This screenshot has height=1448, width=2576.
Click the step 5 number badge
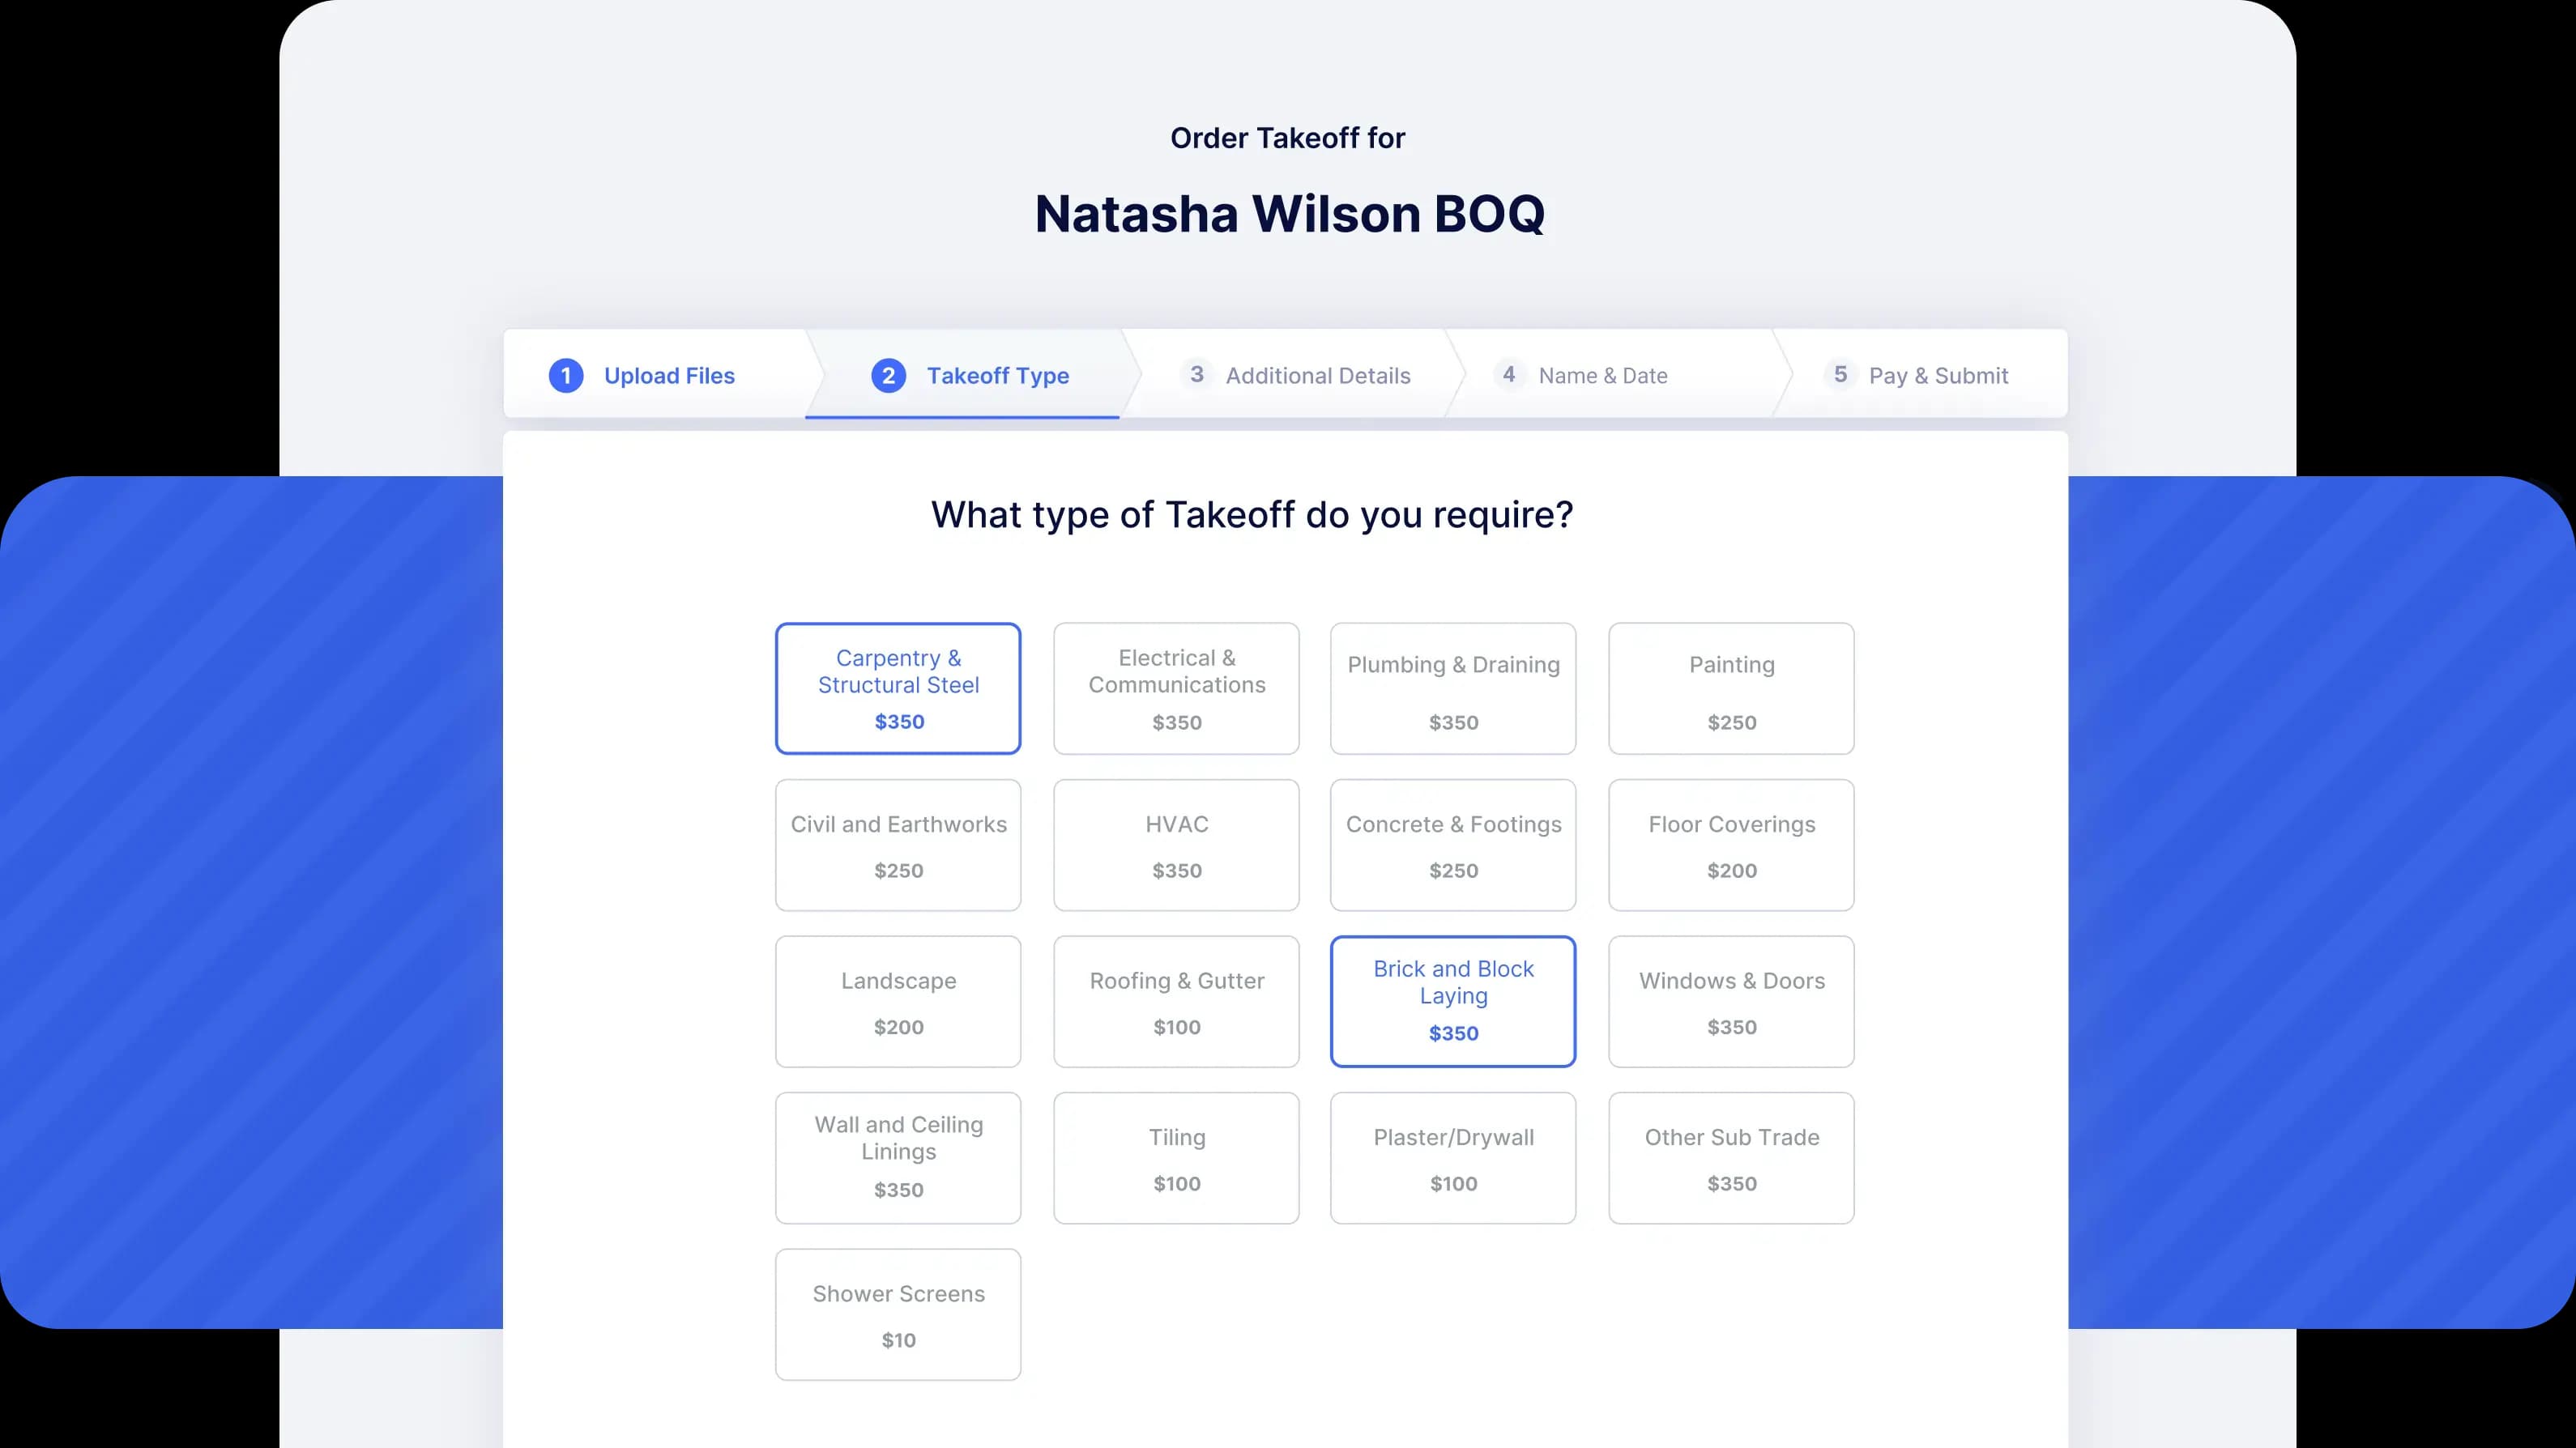(x=1839, y=374)
